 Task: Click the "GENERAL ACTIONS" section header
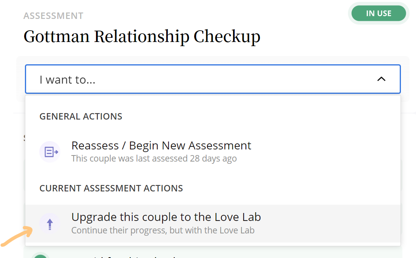tap(81, 116)
